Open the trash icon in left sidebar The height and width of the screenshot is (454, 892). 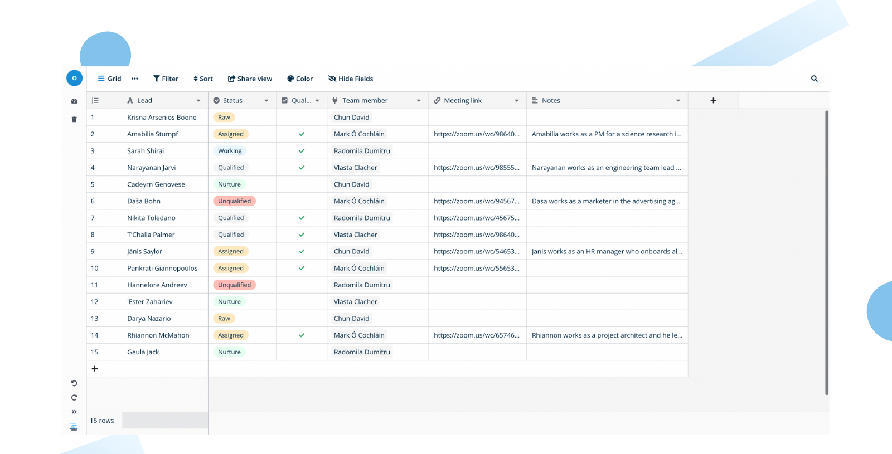pos(74,119)
